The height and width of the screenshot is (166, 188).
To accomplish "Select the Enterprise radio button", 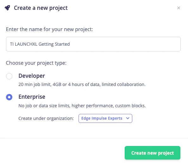I will click(9, 97).
